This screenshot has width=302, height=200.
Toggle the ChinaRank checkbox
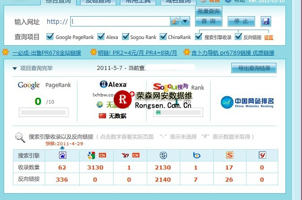click(164, 37)
